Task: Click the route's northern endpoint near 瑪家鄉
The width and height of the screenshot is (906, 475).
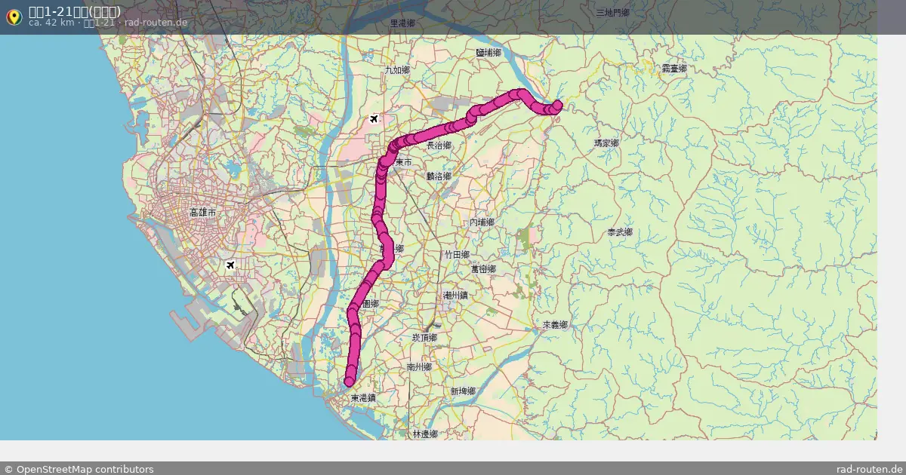Action: point(558,105)
